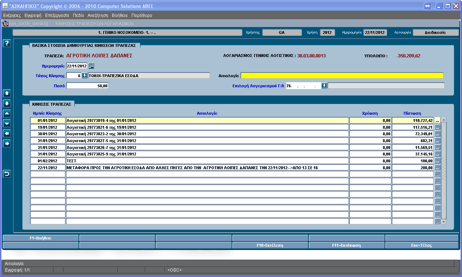Image resolution: width=462 pixels, height=277 pixels.
Task: Click the Χρέωση column header
Action: [370, 113]
